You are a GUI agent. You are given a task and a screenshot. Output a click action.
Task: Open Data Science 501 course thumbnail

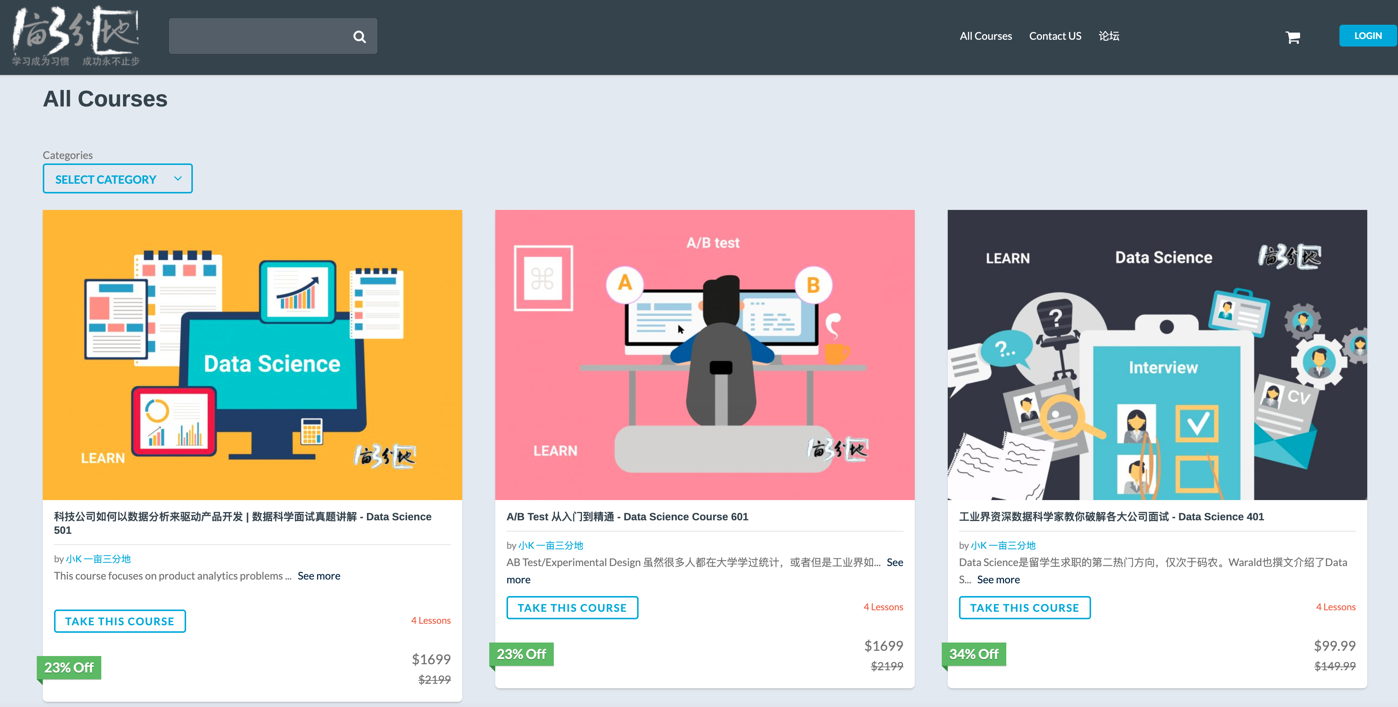253,355
